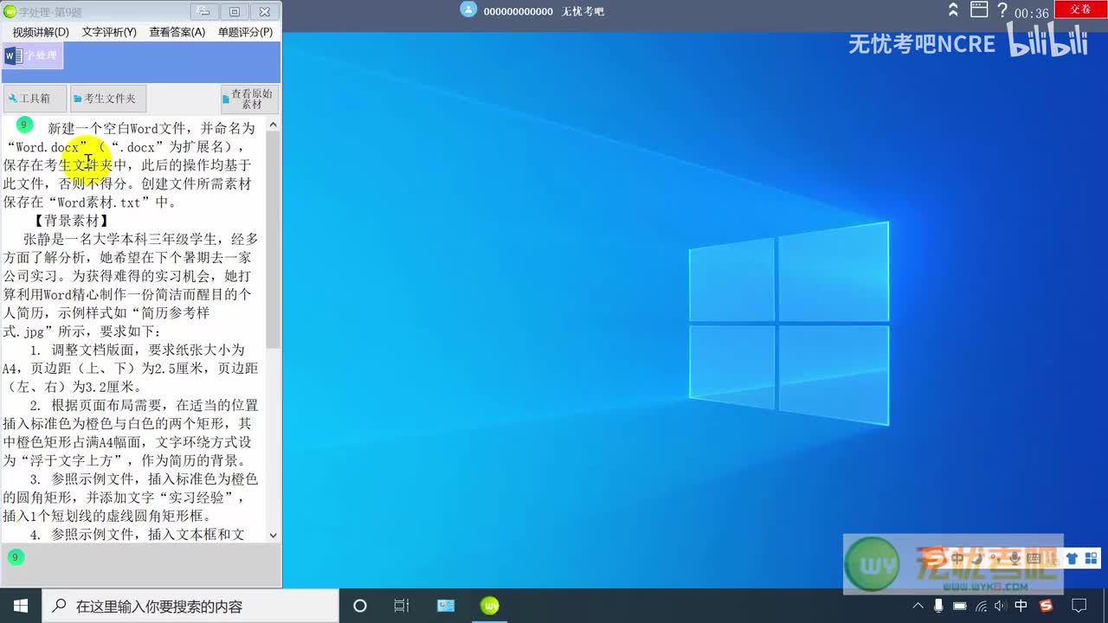Click the microphone tray icon
1108x623 pixels.
click(939, 606)
